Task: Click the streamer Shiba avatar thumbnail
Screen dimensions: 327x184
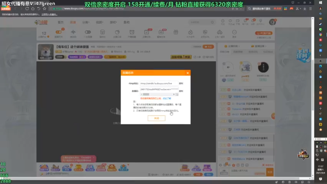Action: tap(46, 52)
